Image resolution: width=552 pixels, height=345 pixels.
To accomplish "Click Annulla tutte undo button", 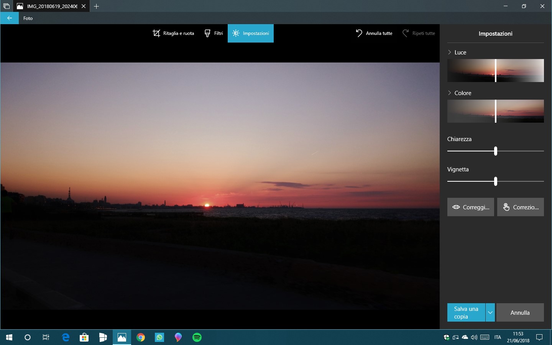I will (x=374, y=33).
